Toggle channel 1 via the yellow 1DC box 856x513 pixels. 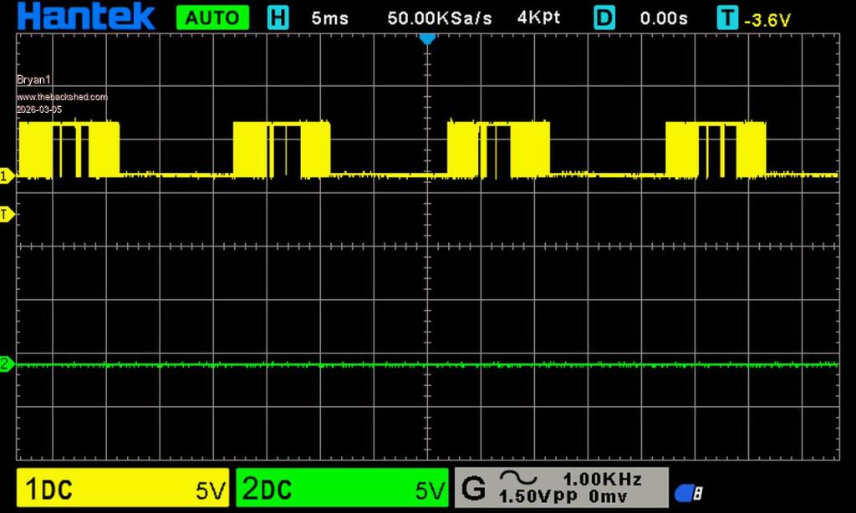click(x=124, y=488)
